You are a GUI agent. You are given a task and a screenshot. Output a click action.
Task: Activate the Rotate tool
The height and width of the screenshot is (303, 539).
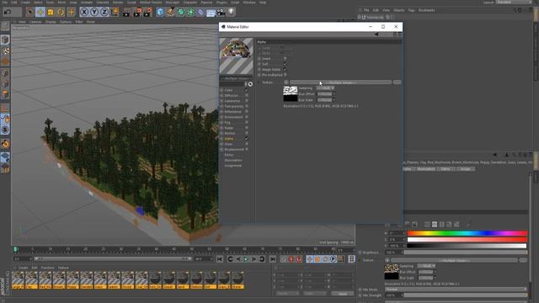coord(61,13)
